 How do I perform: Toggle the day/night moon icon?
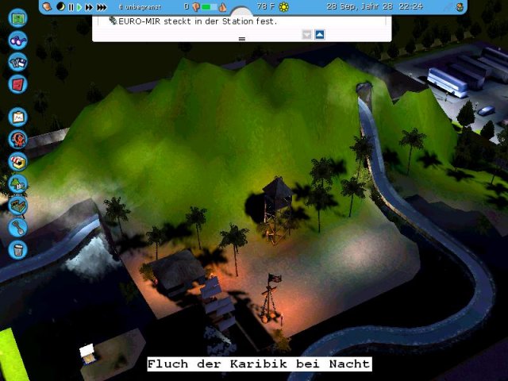pyautogui.click(x=60, y=6)
